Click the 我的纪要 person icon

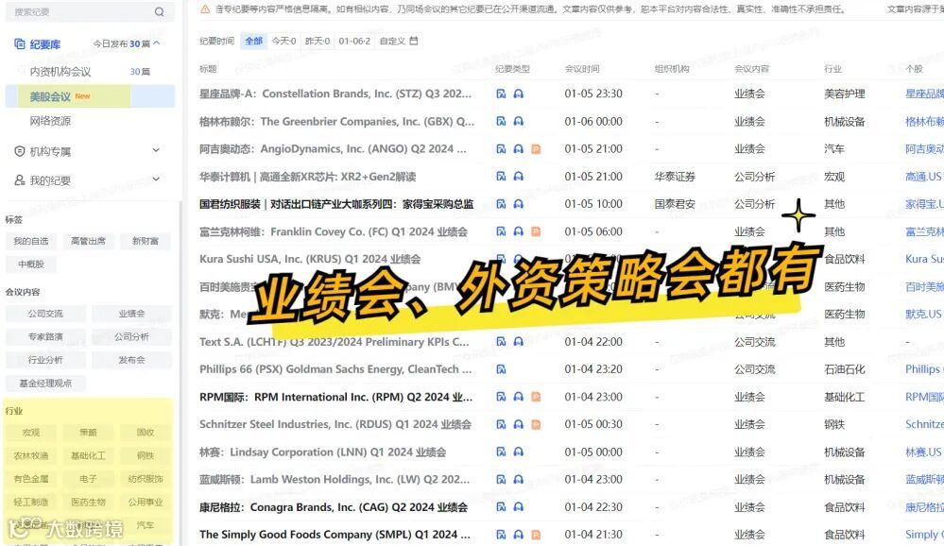[19, 180]
